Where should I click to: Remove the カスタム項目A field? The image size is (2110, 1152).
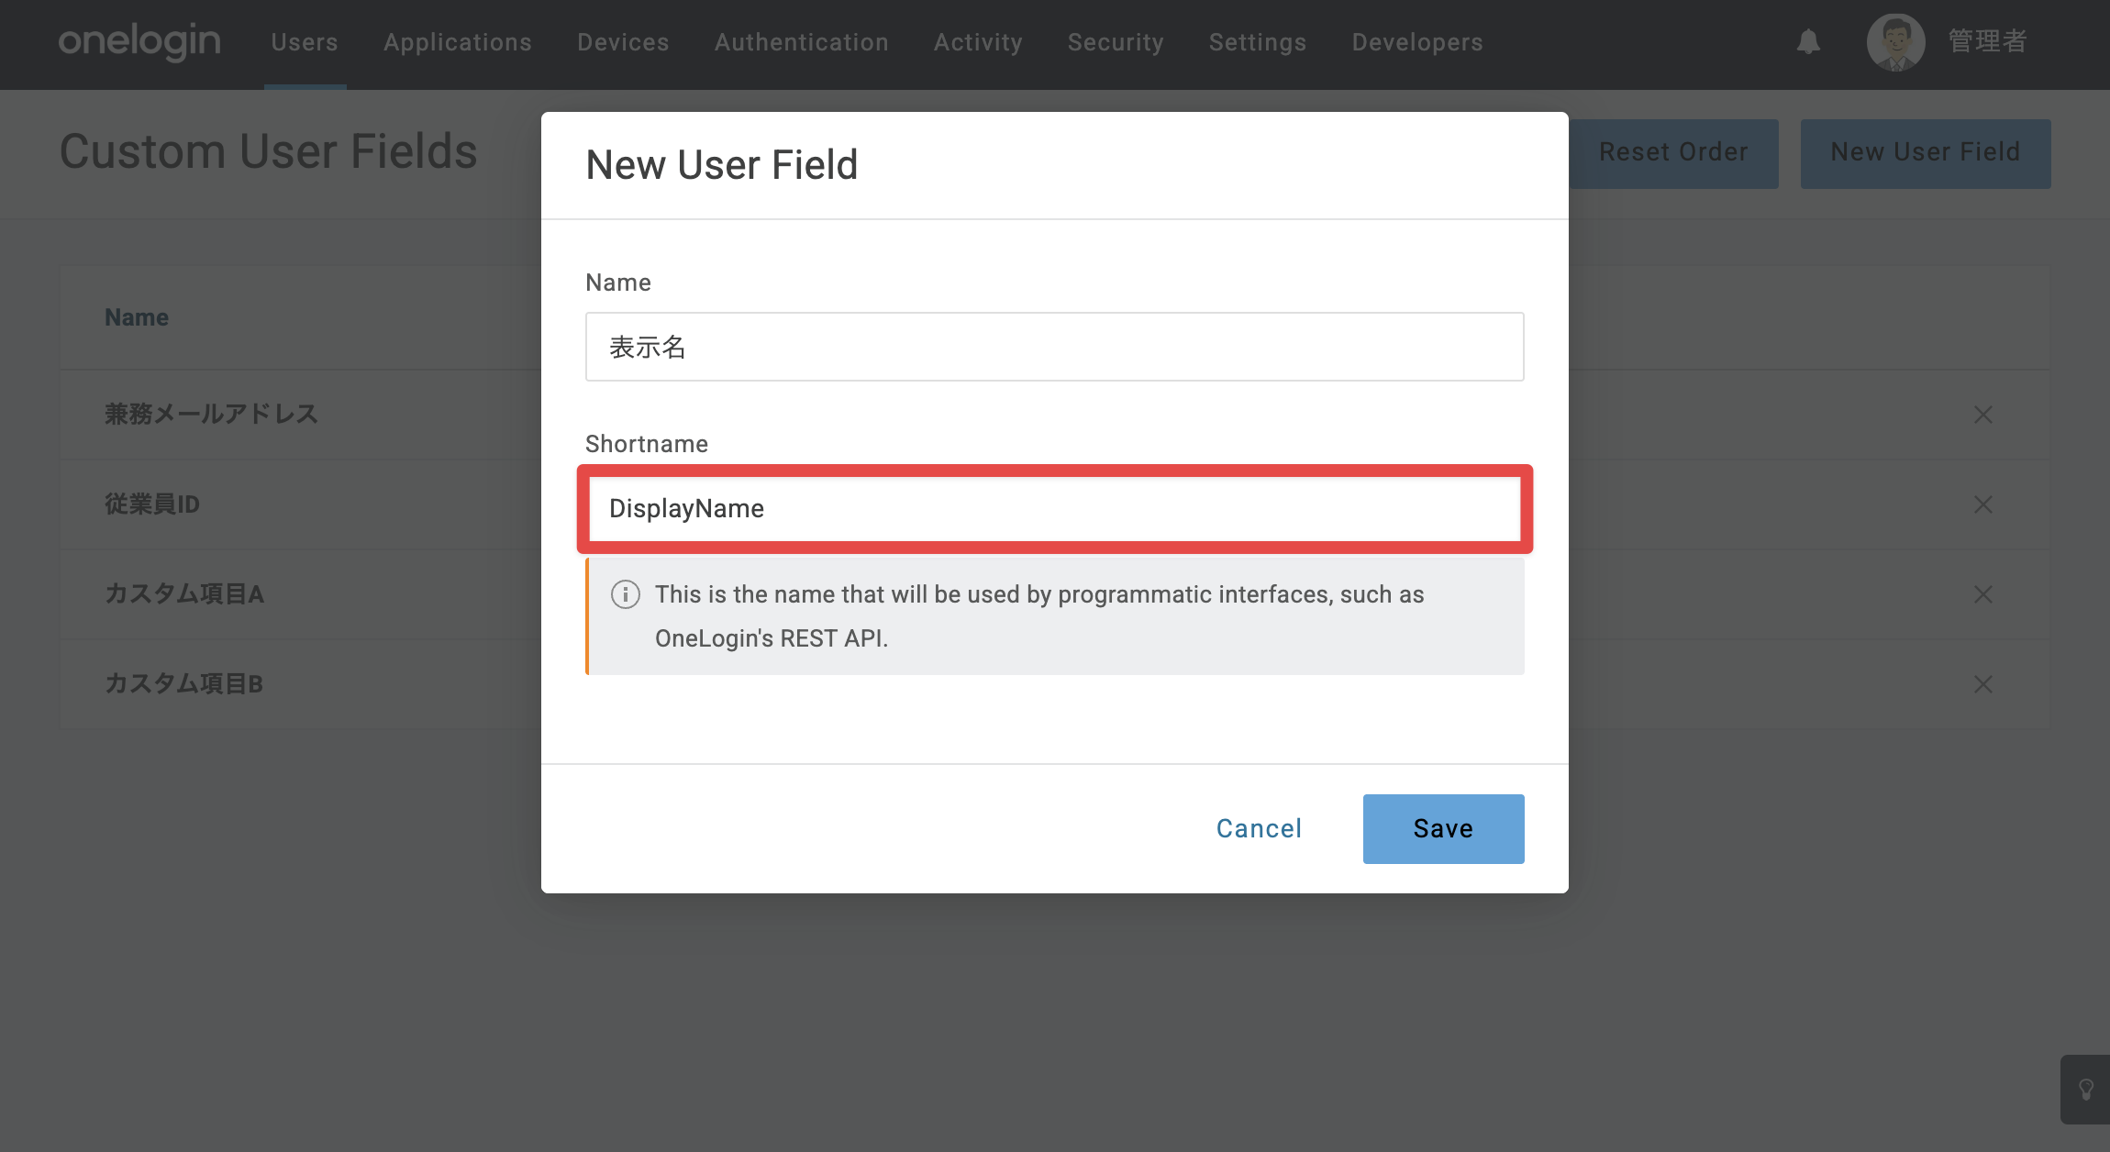coord(1982,594)
